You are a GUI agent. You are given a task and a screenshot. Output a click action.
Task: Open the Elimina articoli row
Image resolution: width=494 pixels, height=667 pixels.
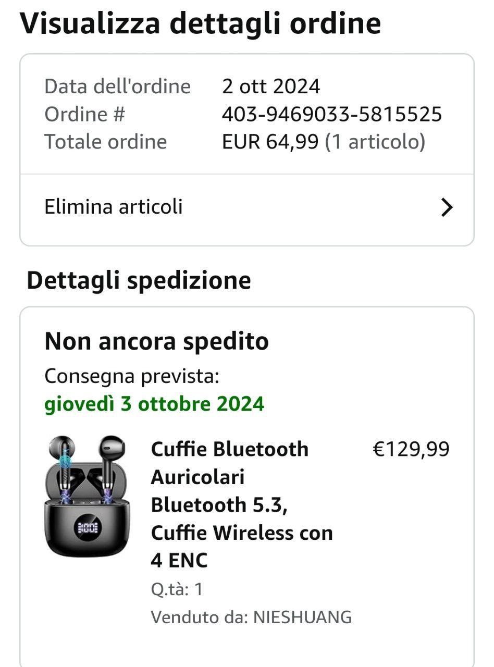[114, 207]
